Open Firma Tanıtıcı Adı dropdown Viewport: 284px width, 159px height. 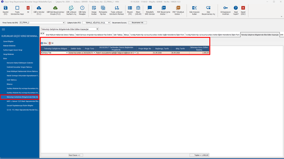(64, 23)
